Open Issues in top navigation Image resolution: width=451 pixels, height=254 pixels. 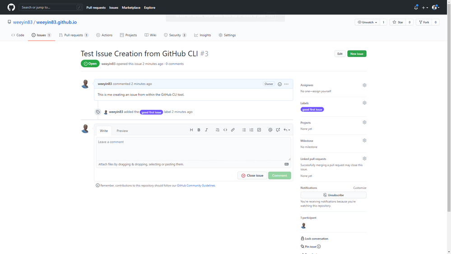click(x=114, y=8)
